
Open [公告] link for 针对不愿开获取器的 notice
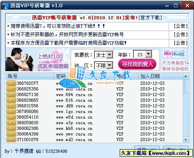click(x=181, y=35)
